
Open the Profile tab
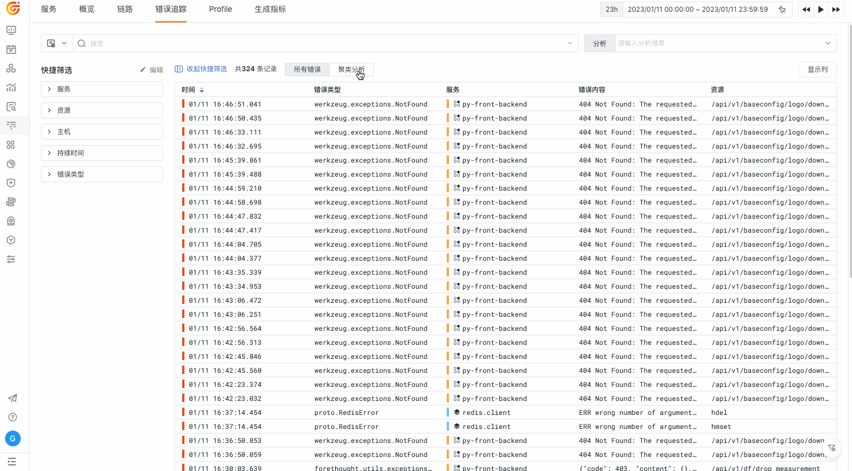(x=220, y=10)
